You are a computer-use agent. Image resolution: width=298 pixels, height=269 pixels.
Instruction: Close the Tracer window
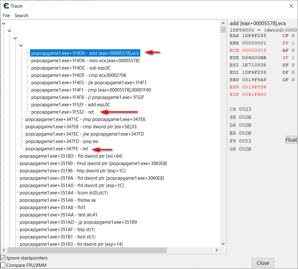291,6
